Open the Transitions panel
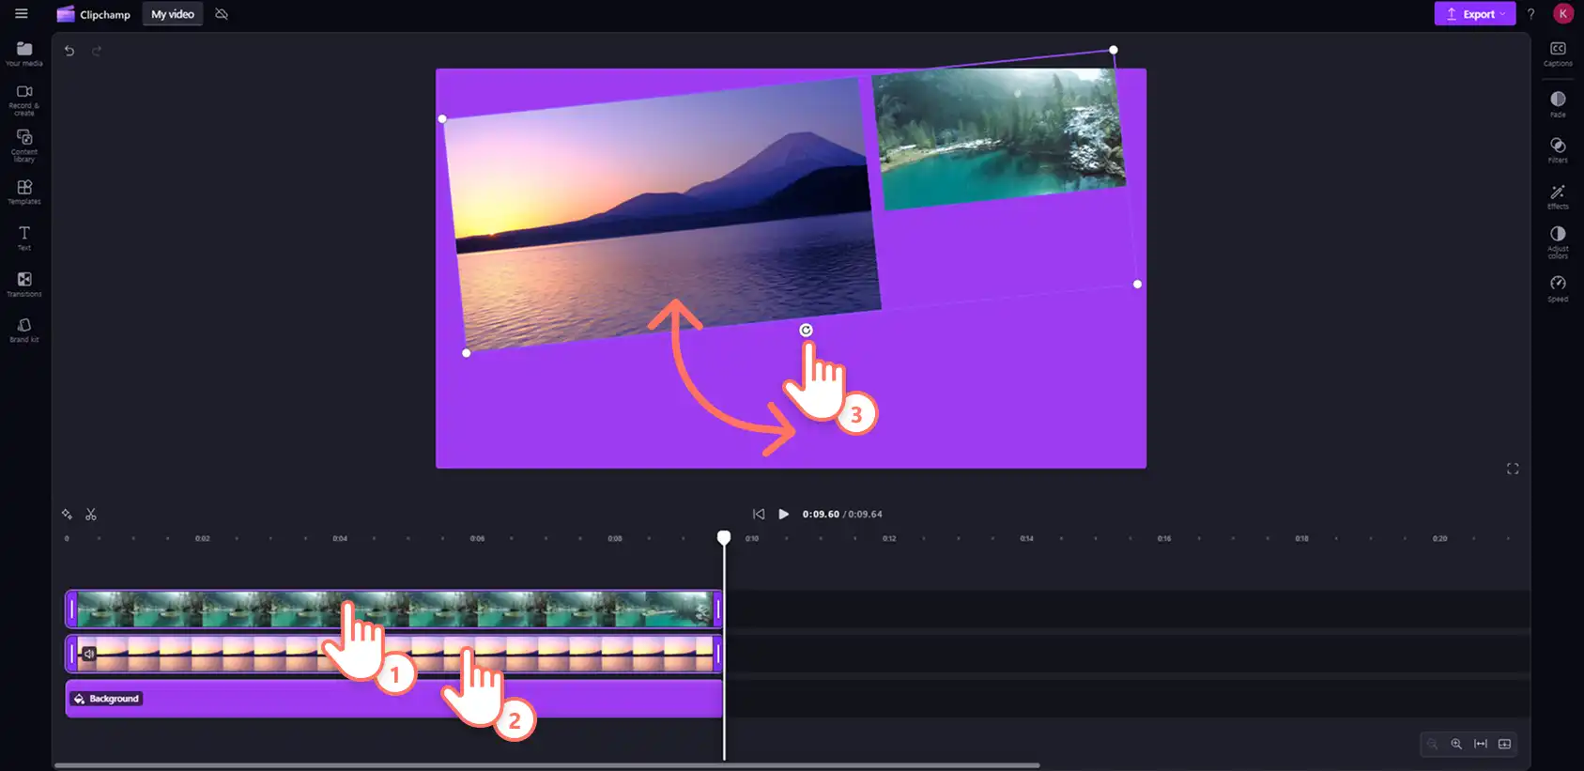Viewport: 1584px width, 771px height. tap(24, 284)
